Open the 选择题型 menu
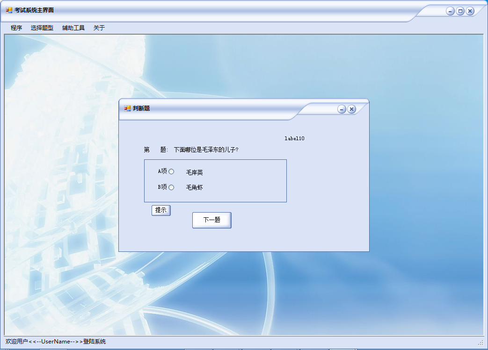This screenshot has height=350, width=488. pyautogui.click(x=42, y=28)
